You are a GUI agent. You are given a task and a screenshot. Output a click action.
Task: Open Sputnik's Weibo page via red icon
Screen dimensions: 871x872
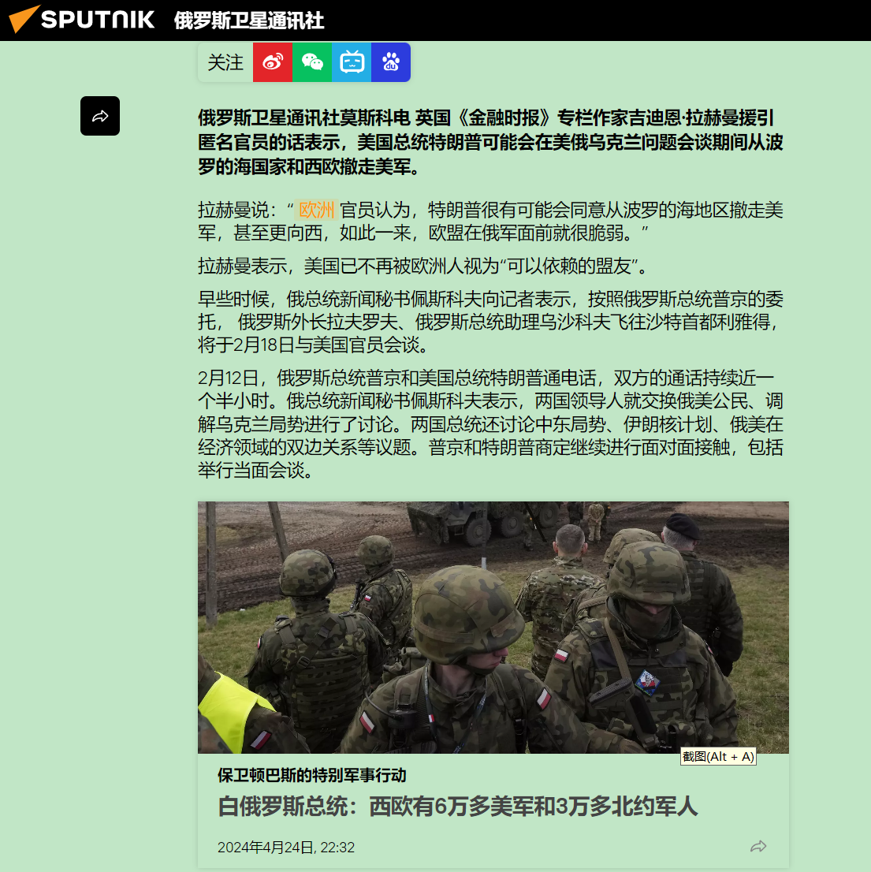pos(273,62)
